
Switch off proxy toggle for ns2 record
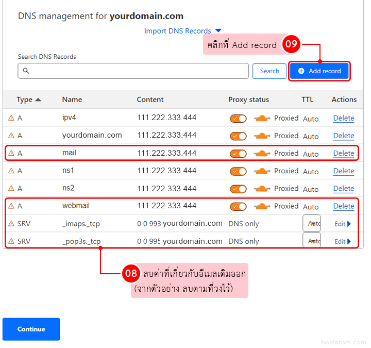pyautogui.click(x=238, y=189)
